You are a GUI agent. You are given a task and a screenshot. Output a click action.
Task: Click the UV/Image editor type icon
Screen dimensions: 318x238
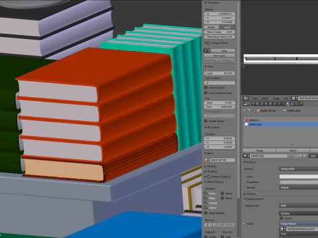(x=246, y=99)
